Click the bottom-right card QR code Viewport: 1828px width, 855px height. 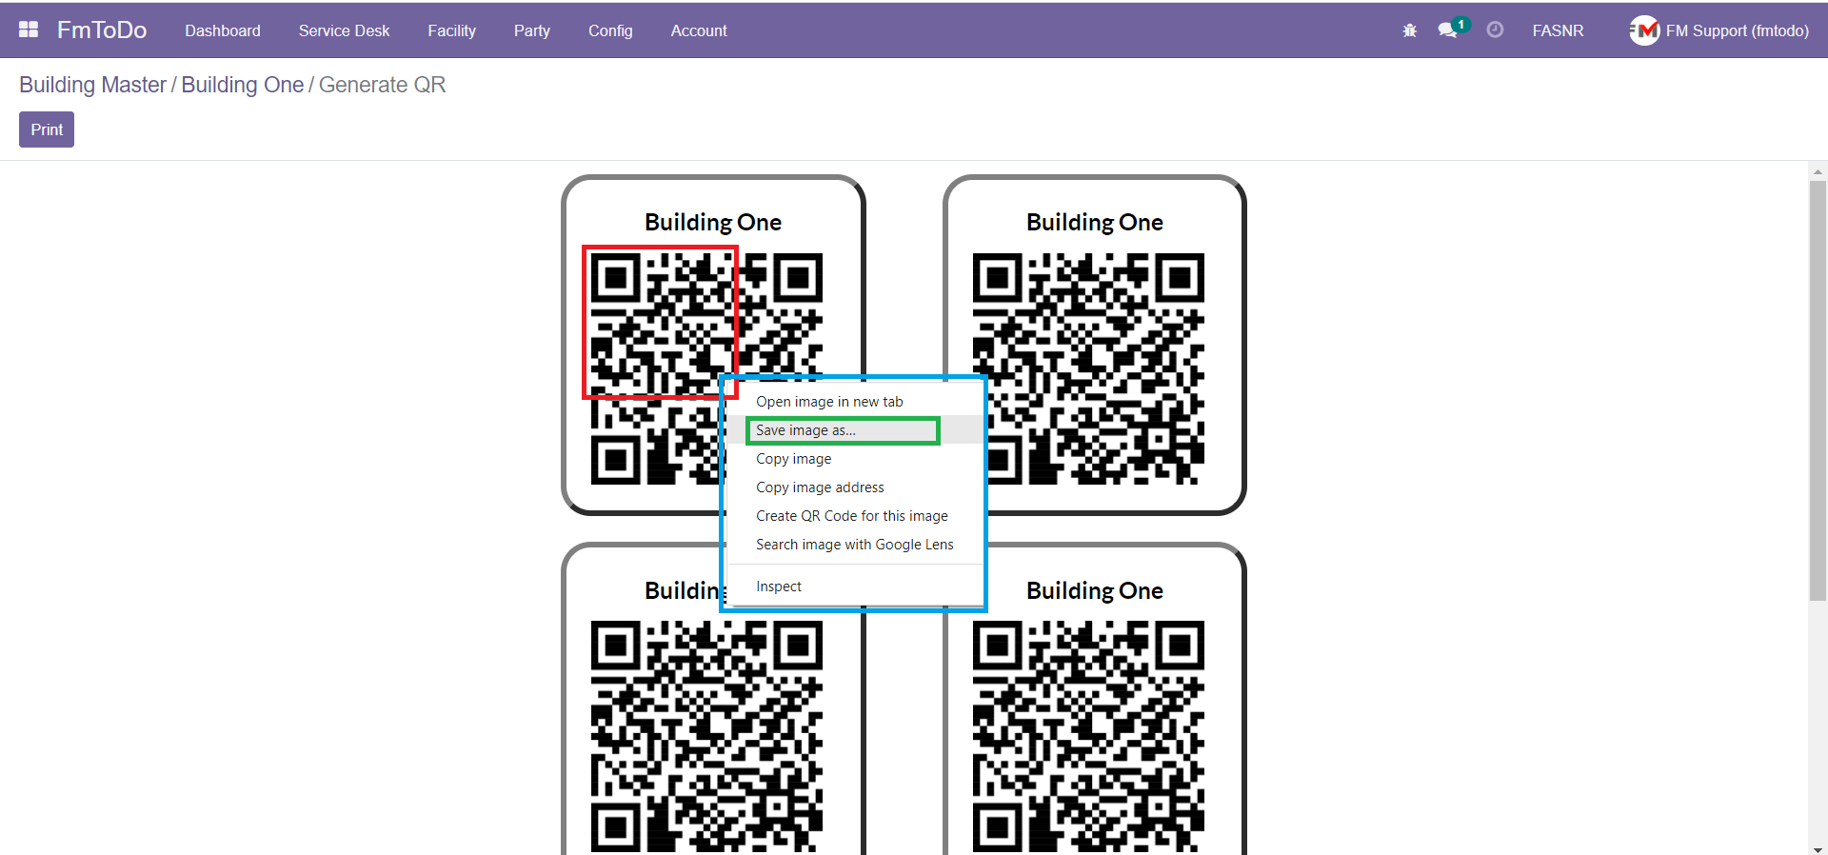click(x=1088, y=736)
